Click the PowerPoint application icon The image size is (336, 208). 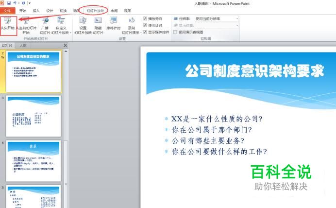[2, 3]
